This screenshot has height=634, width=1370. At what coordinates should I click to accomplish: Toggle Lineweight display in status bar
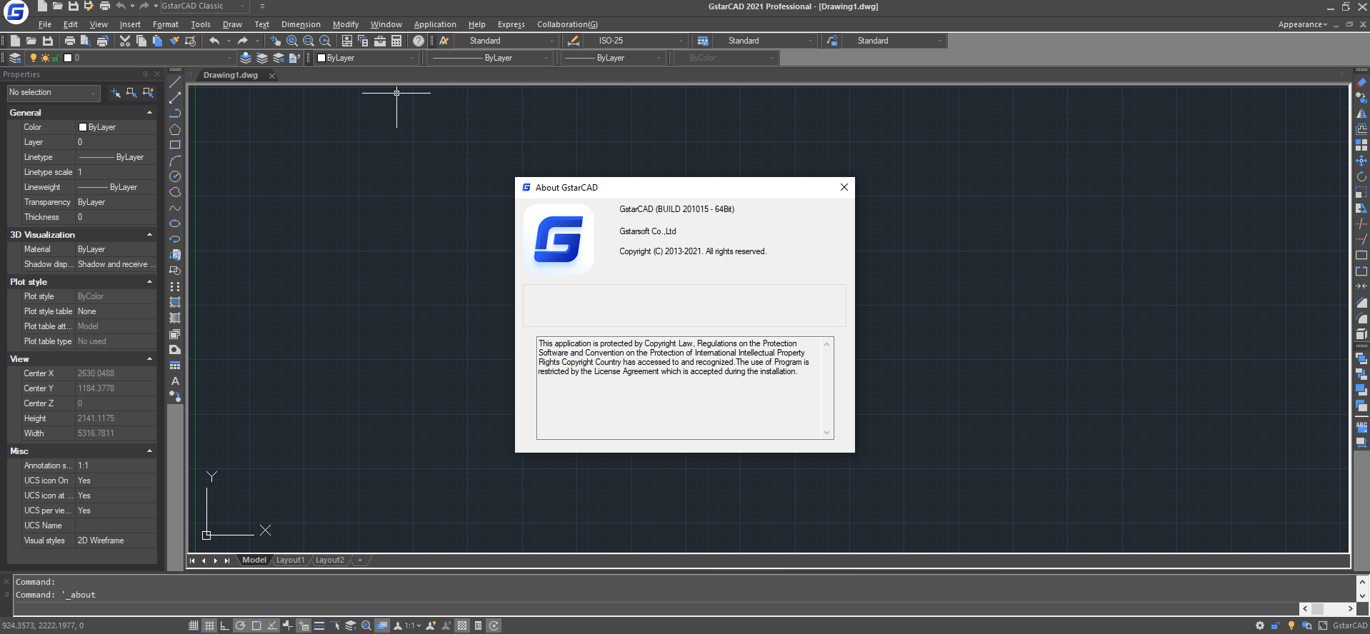point(319,625)
